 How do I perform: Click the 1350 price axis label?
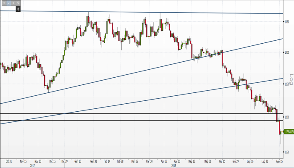pyautogui.click(x=288, y=22)
